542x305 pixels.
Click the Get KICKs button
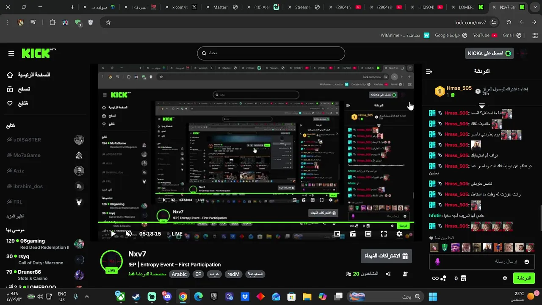[x=489, y=53]
